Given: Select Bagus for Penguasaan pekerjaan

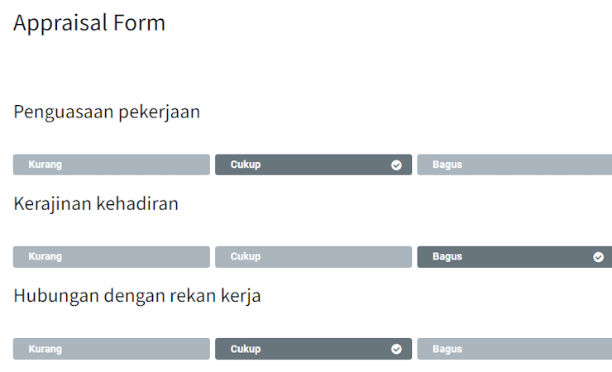Looking at the screenshot, I should pos(514,165).
